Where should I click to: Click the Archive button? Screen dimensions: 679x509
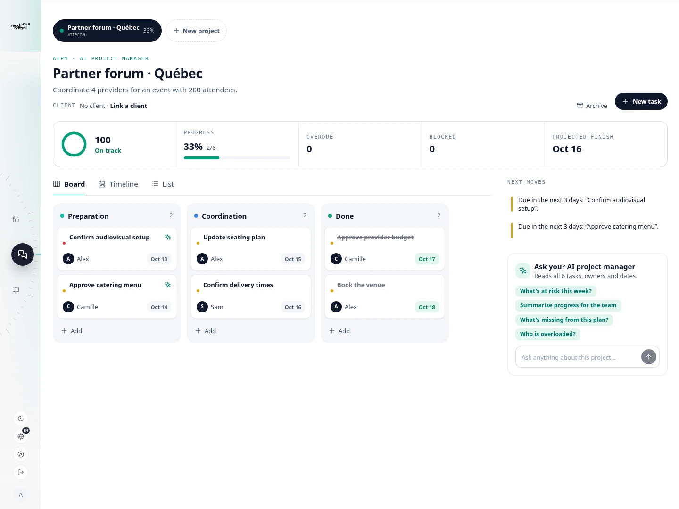[592, 106]
